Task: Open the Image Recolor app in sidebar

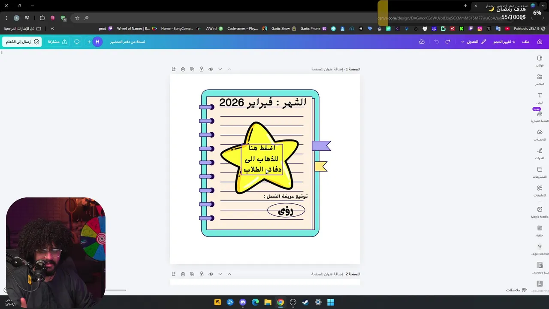Action: [x=540, y=249]
